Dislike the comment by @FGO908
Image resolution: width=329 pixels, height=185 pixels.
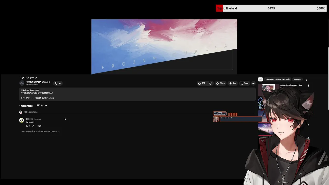click(33, 126)
